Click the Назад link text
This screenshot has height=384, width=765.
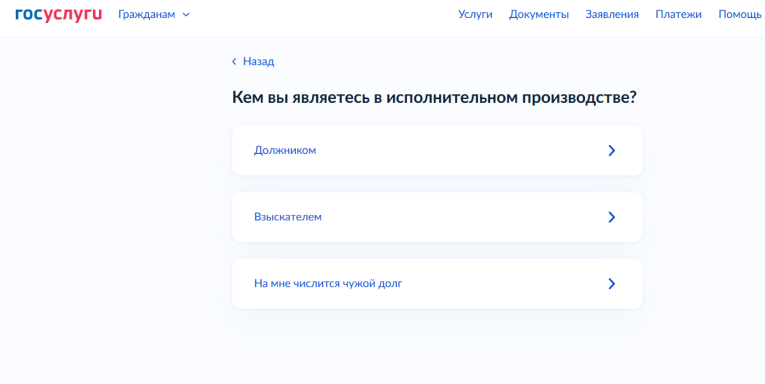pos(259,62)
